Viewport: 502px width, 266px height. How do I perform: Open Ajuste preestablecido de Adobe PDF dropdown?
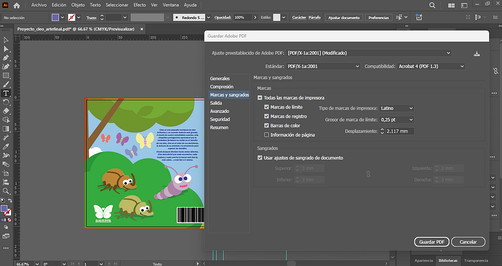pos(369,53)
